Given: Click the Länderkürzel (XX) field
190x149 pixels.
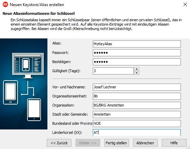Looking at the screenshot, I should point(137,132).
